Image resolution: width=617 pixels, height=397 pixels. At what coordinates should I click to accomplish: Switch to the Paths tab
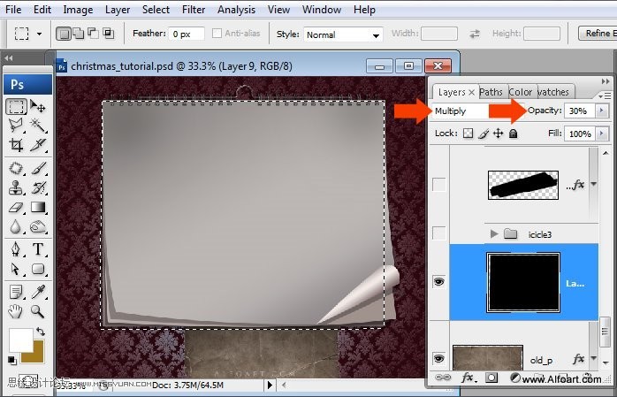pos(491,92)
